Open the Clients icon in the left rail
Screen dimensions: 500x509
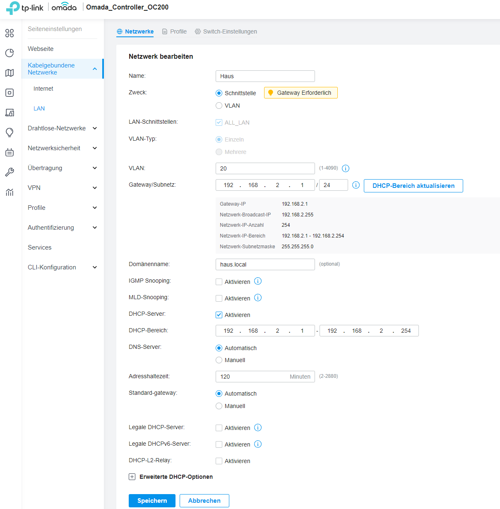click(10, 113)
